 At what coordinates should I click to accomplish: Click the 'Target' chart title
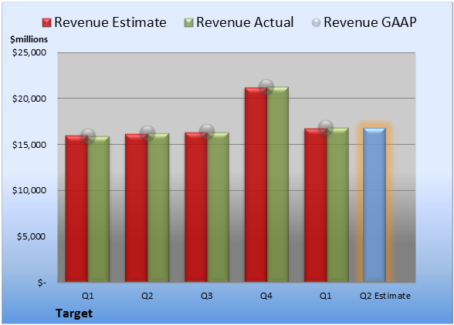[74, 313]
